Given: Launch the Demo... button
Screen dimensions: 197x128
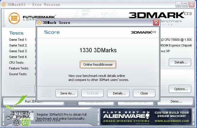Looking at the screenshot, I should [x=175, y=101].
